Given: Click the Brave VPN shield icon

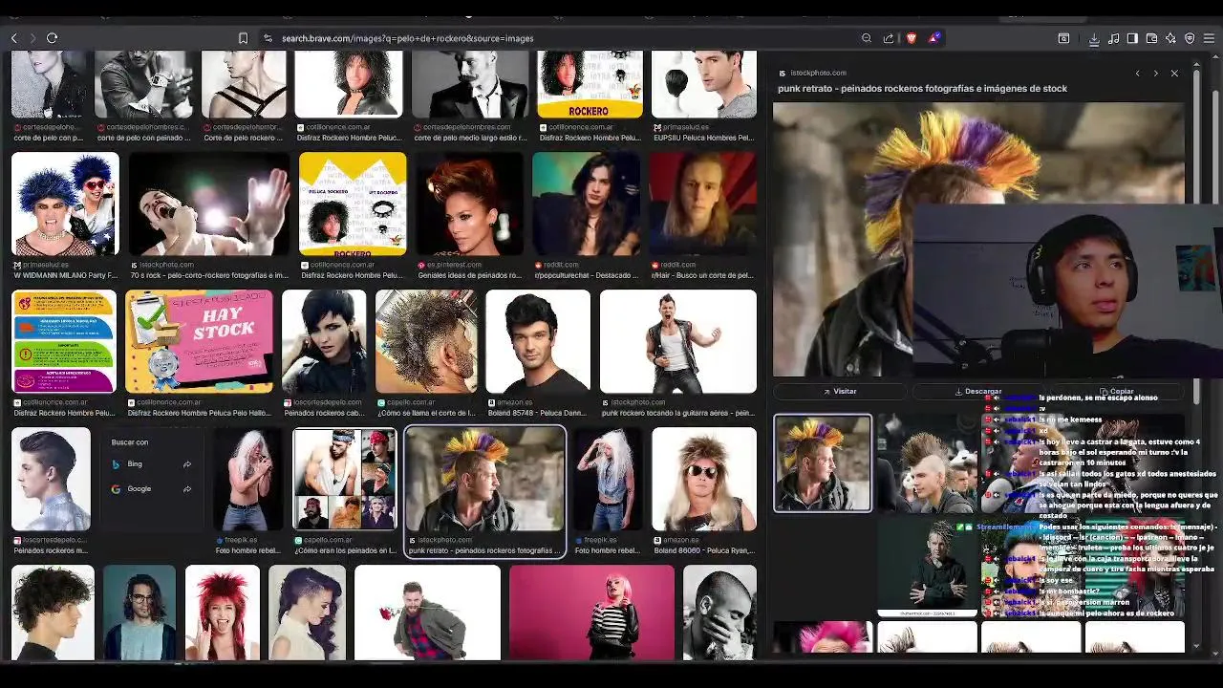Looking at the screenshot, I should coord(1190,38).
